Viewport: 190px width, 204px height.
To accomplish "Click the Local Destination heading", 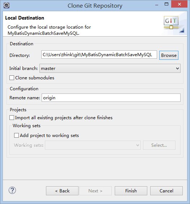I will click(25, 18).
